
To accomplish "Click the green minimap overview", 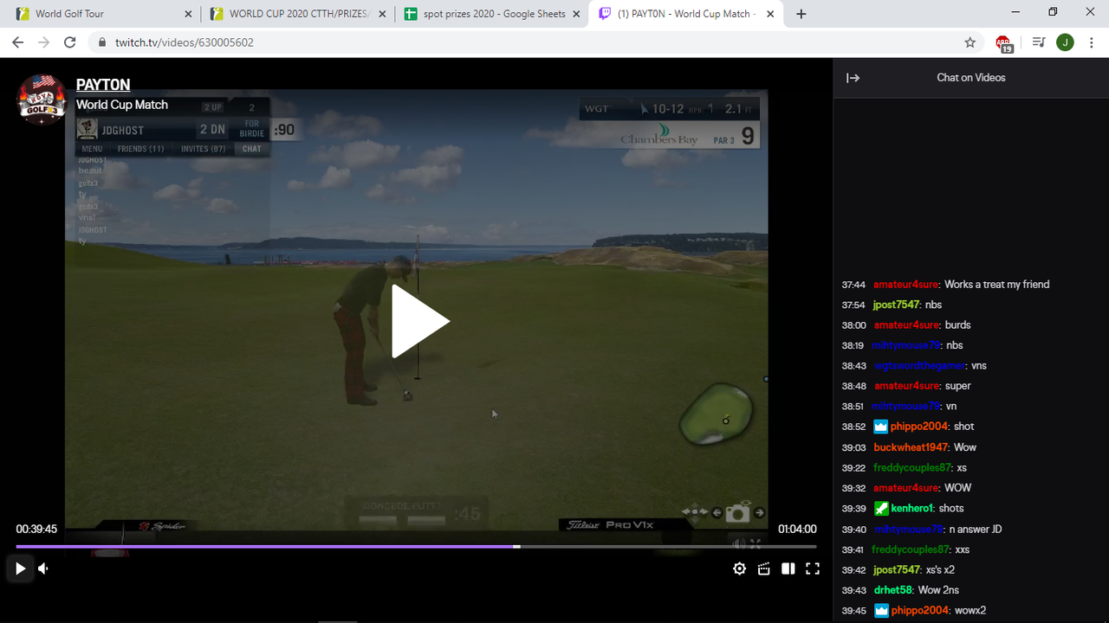I will coord(715,414).
